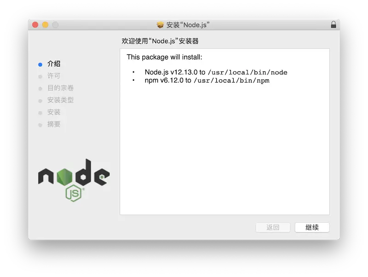The image size is (368, 277).
Task: Select the 安装 installation step
Action: pos(54,112)
